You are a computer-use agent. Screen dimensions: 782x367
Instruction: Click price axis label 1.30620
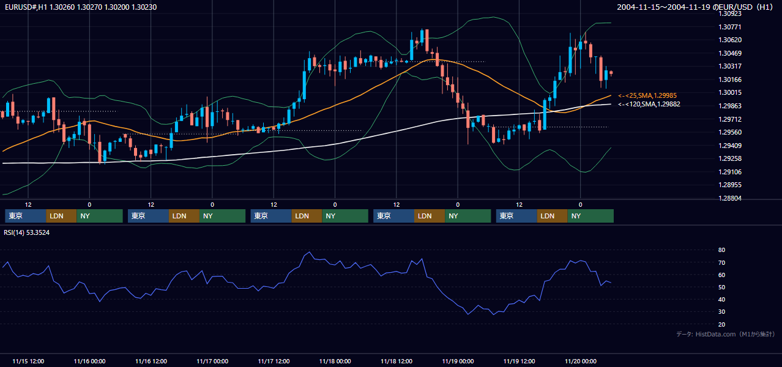tap(731, 40)
